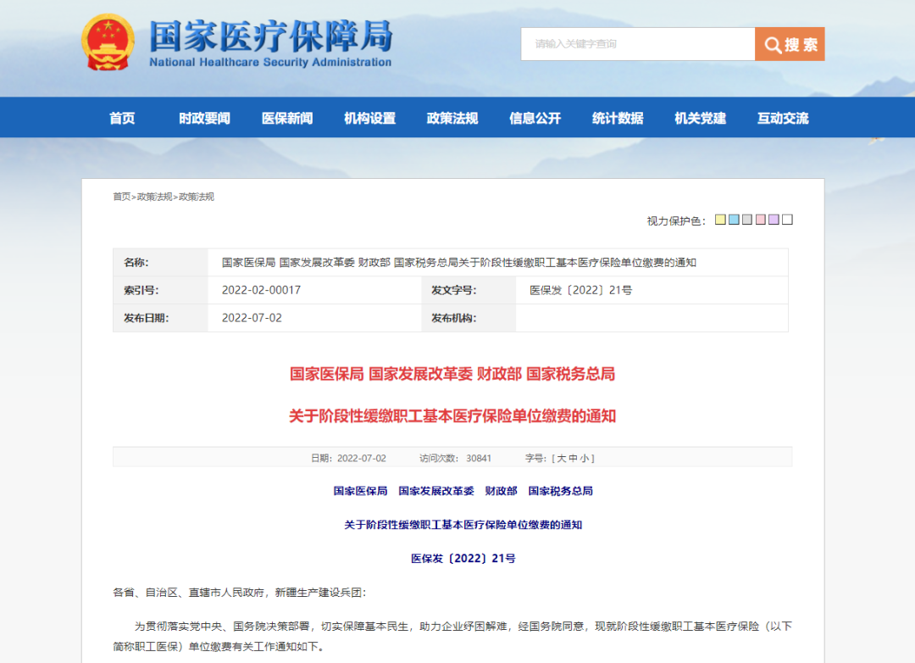Click the blue 医保发〔2022〕21号 centered text
Screen dimensions: 915x663
(x=463, y=559)
